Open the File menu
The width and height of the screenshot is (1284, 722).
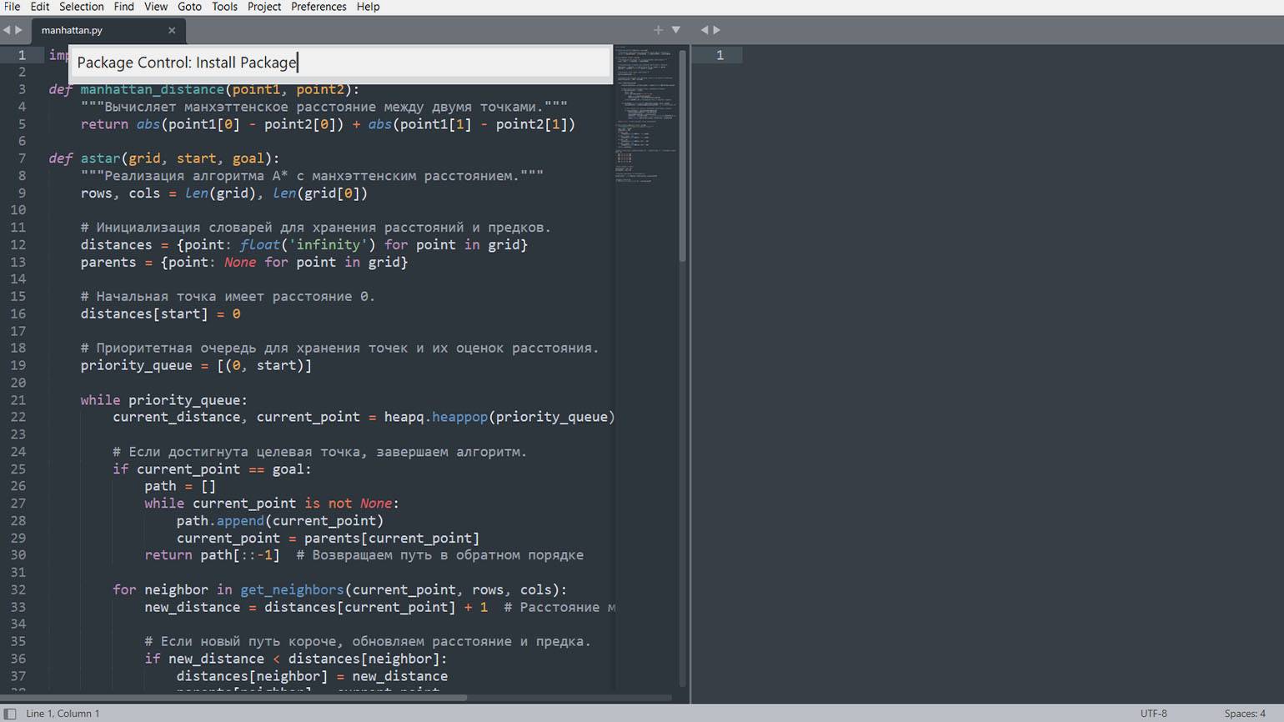[12, 7]
